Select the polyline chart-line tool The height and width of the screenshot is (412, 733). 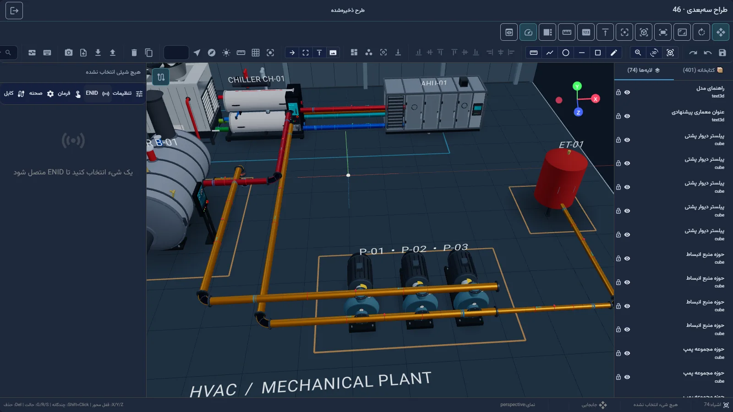550,53
